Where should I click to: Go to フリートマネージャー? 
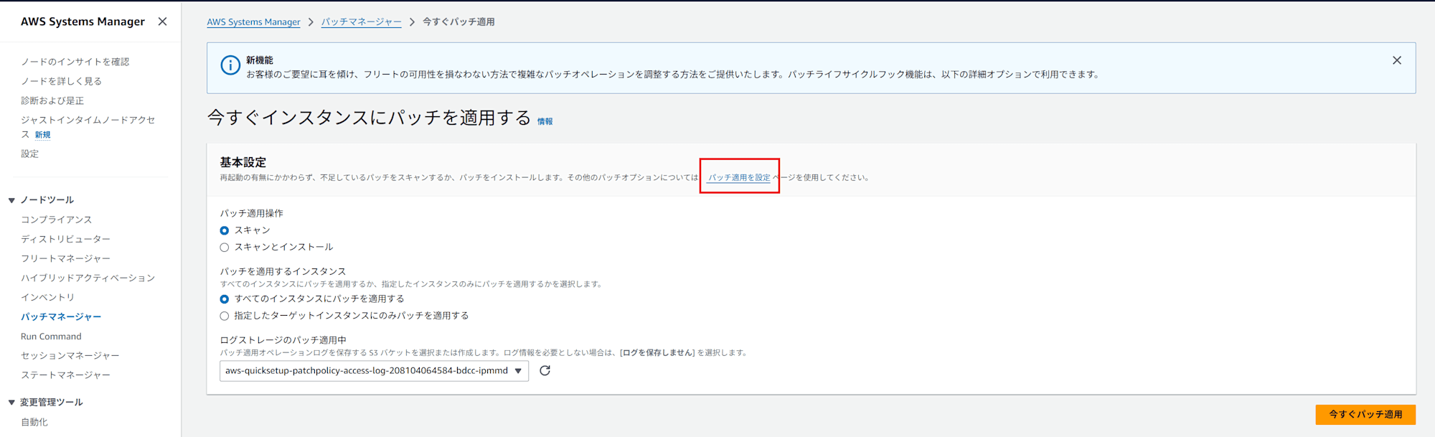65,258
